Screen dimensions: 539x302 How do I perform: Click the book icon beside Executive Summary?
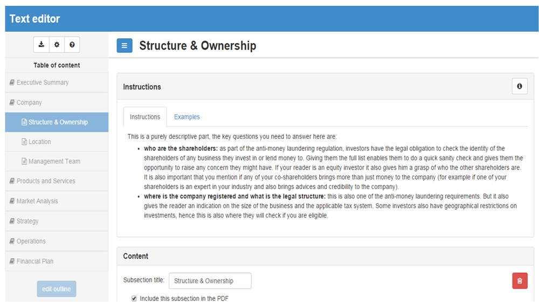coord(12,82)
